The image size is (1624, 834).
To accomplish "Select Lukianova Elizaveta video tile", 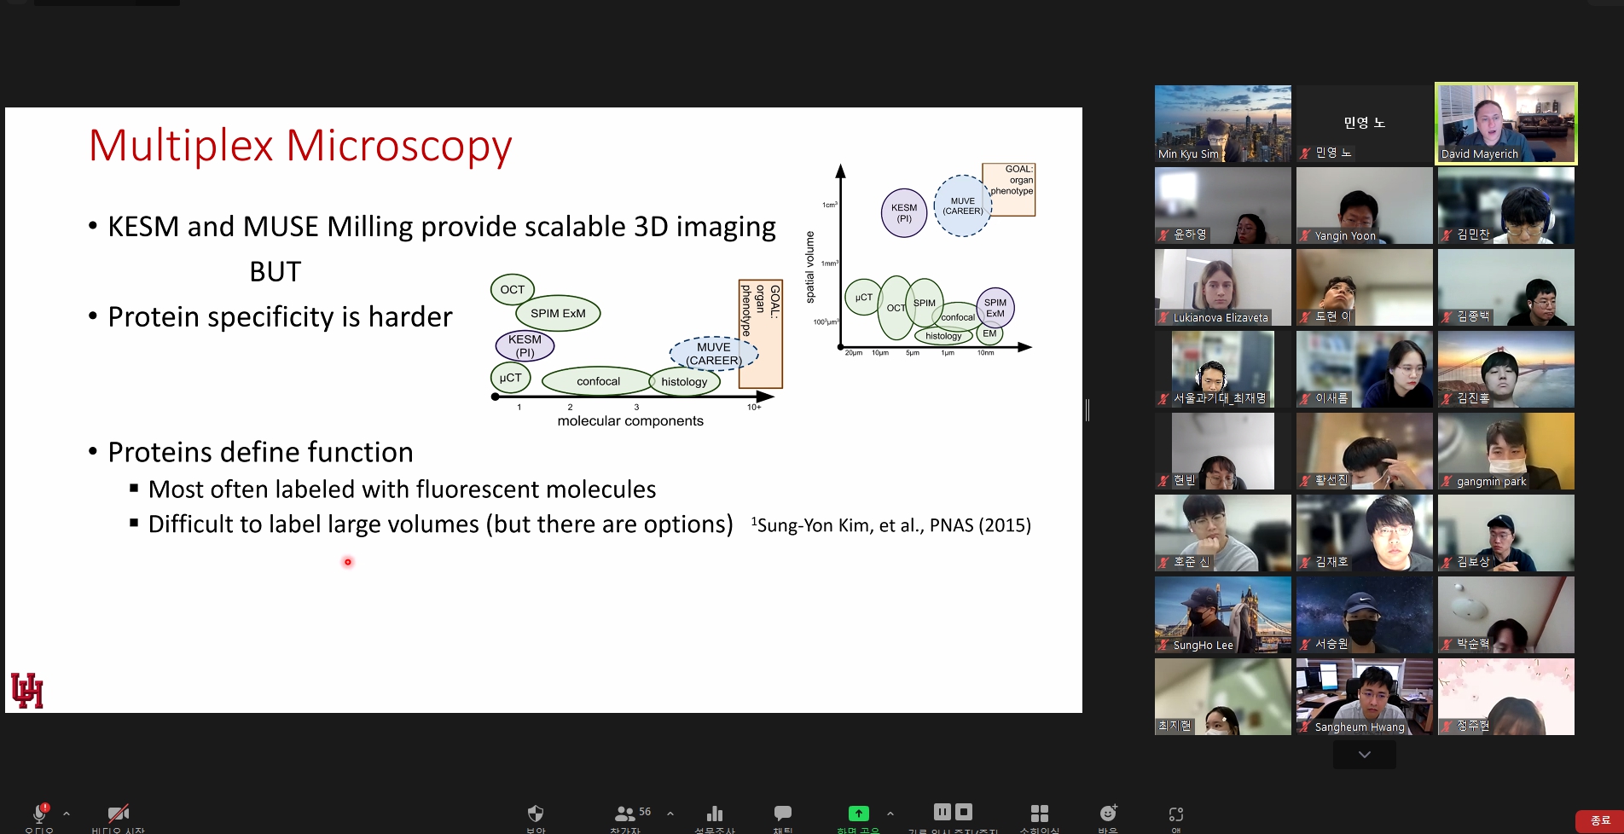I will (1223, 287).
